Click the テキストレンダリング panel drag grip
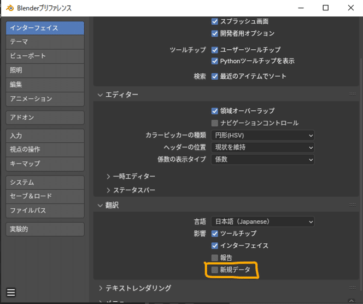 [353, 288]
